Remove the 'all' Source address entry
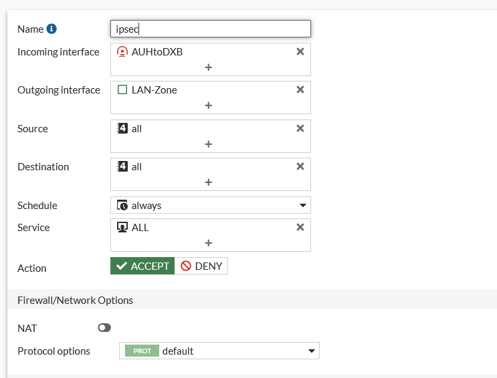 (300, 128)
